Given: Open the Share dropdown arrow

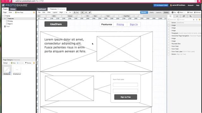Looking at the screenshot, I should 184,13.
